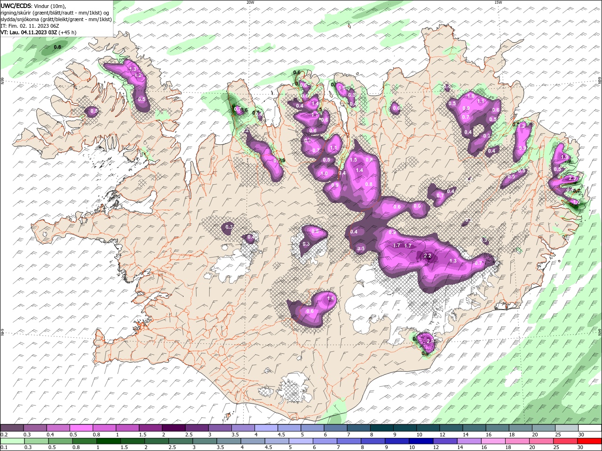Click the light pink 16–18 rain legend swatch
This screenshot has height=451, width=602.
492,441
